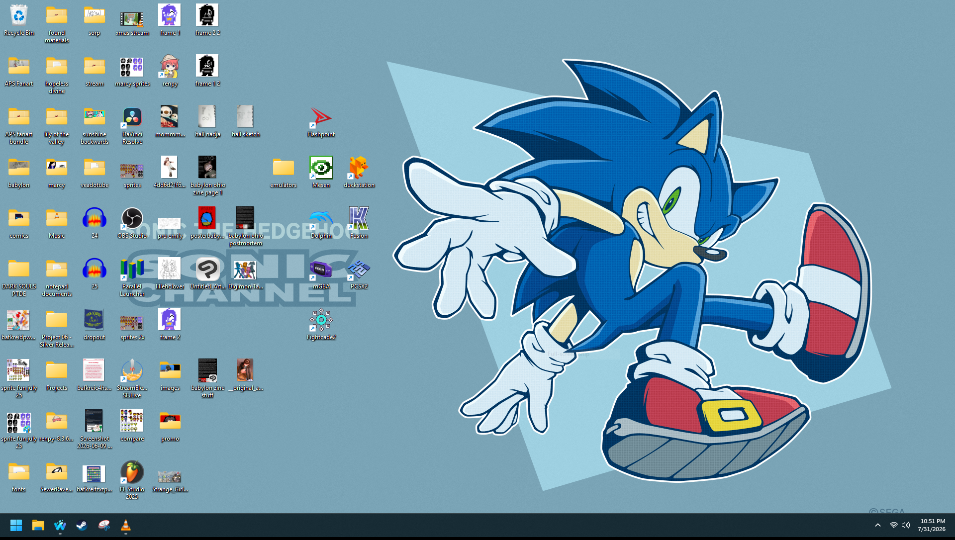
Task: Select the veadotube folder
Action: click(x=95, y=172)
